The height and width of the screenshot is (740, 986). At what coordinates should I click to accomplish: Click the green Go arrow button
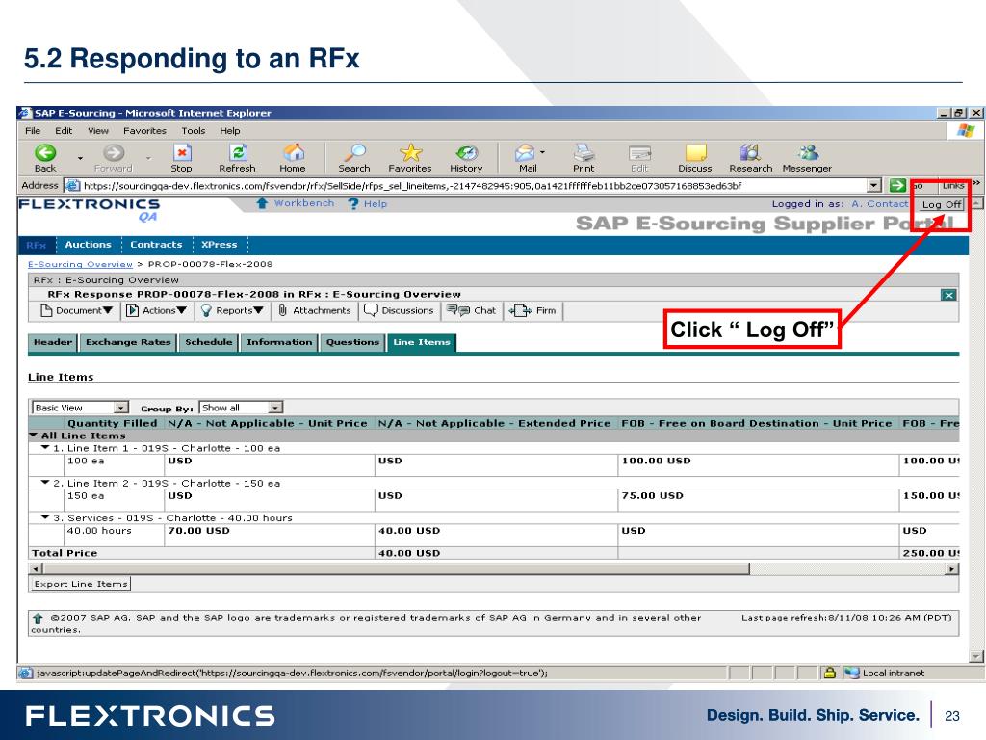click(897, 186)
